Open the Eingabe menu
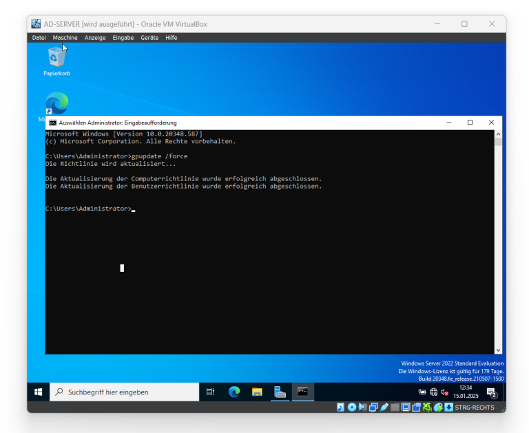529x433 pixels. point(123,38)
